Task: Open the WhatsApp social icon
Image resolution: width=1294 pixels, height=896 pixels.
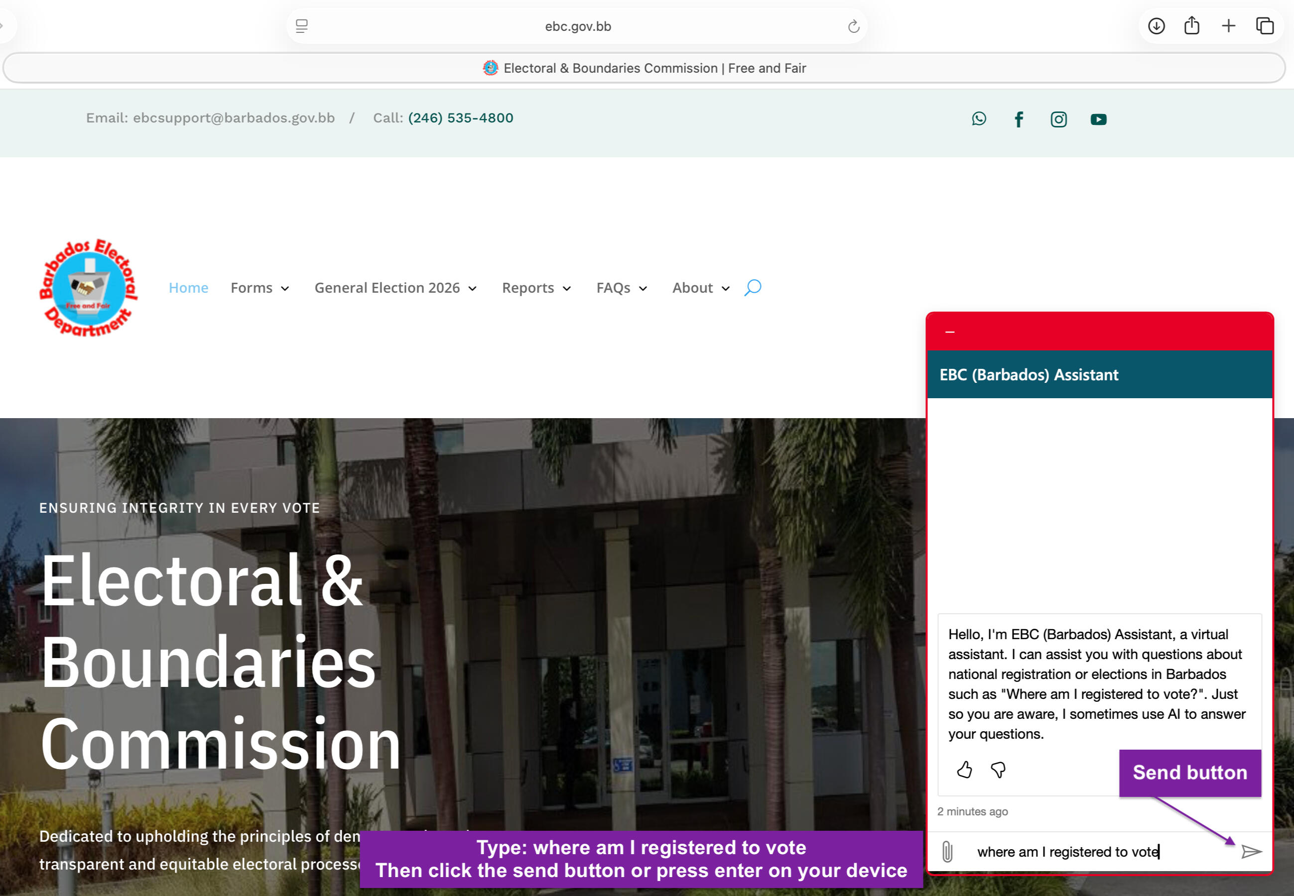Action: point(979,119)
